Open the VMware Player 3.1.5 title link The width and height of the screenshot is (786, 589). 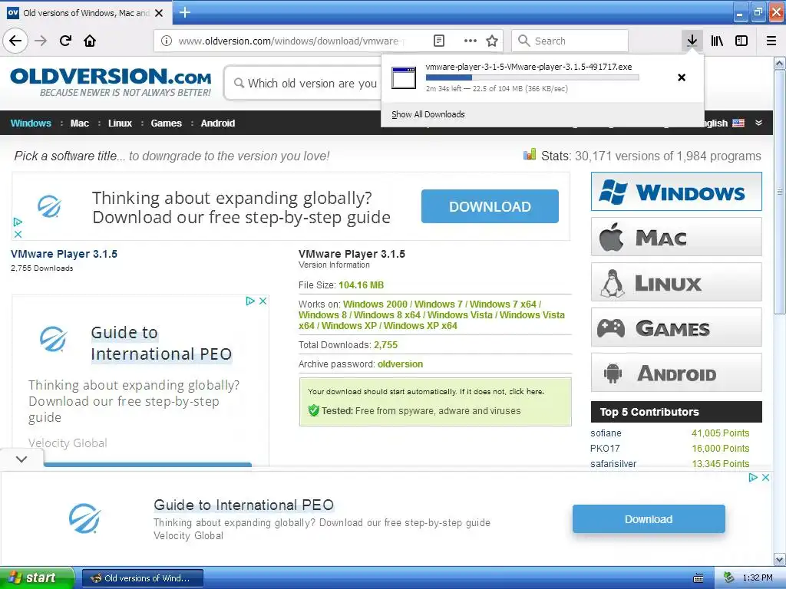click(64, 254)
